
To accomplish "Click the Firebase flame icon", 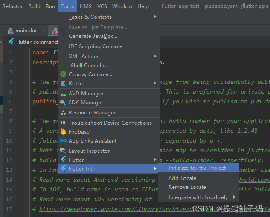I will click(63, 132).
